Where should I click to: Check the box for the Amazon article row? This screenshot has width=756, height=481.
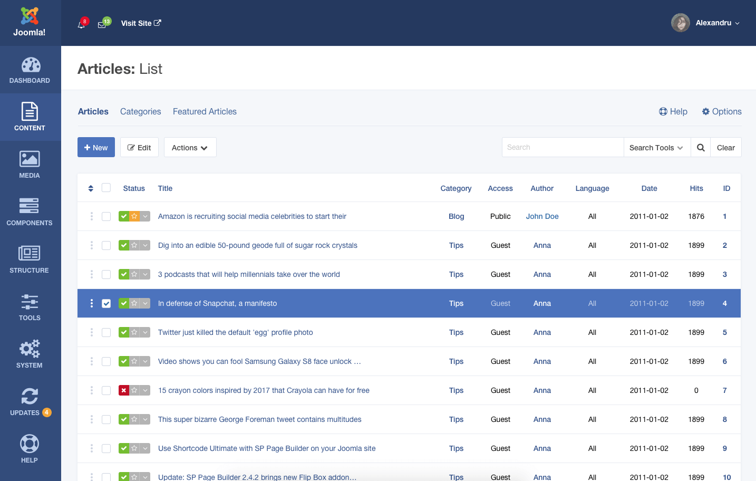pyautogui.click(x=106, y=216)
